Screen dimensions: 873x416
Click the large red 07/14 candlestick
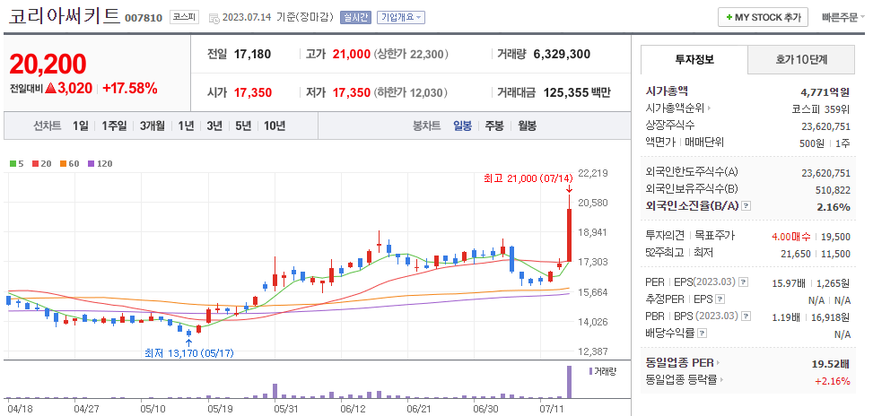click(570, 235)
